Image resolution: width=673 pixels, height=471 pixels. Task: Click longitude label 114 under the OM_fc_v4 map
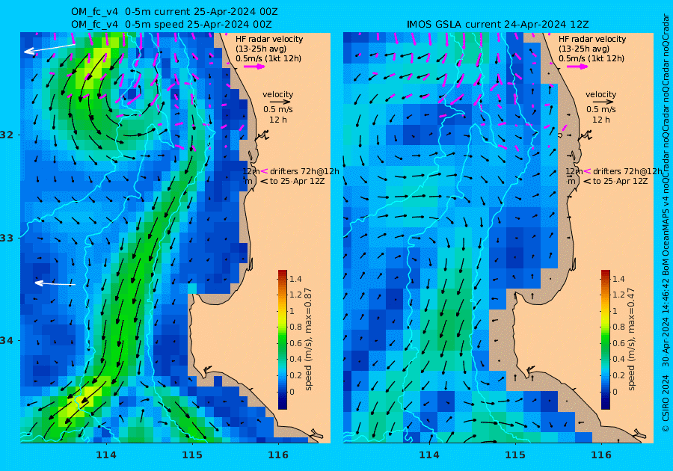pyautogui.click(x=106, y=455)
